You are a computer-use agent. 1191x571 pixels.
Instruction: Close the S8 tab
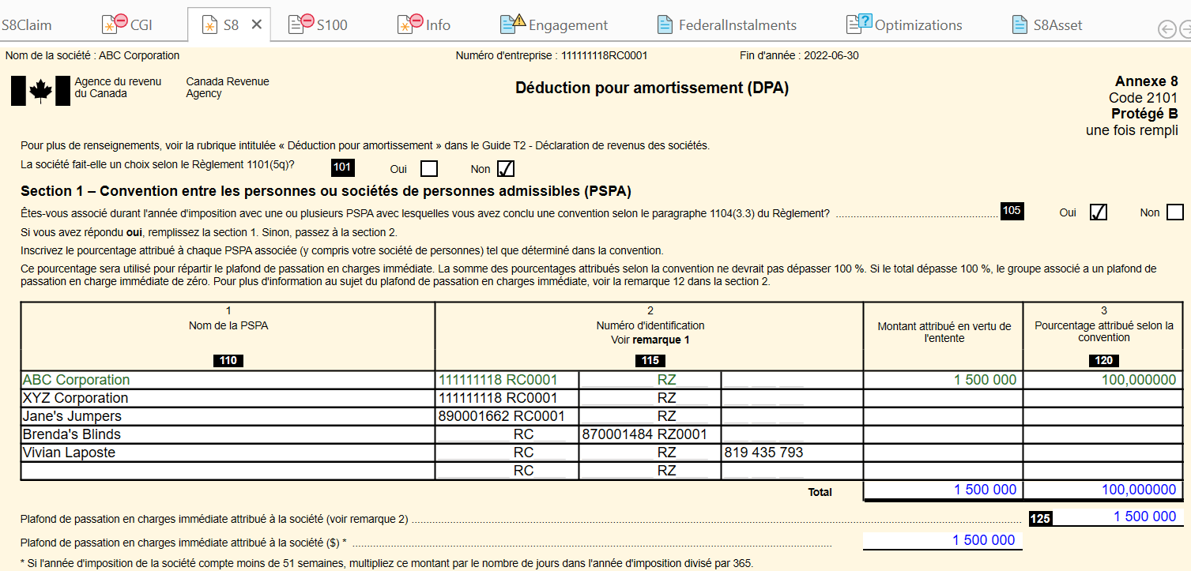pyautogui.click(x=256, y=24)
